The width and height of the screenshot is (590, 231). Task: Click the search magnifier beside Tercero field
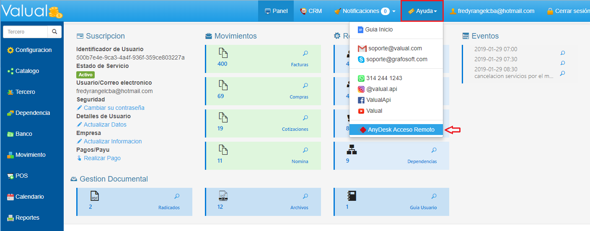pos(54,31)
